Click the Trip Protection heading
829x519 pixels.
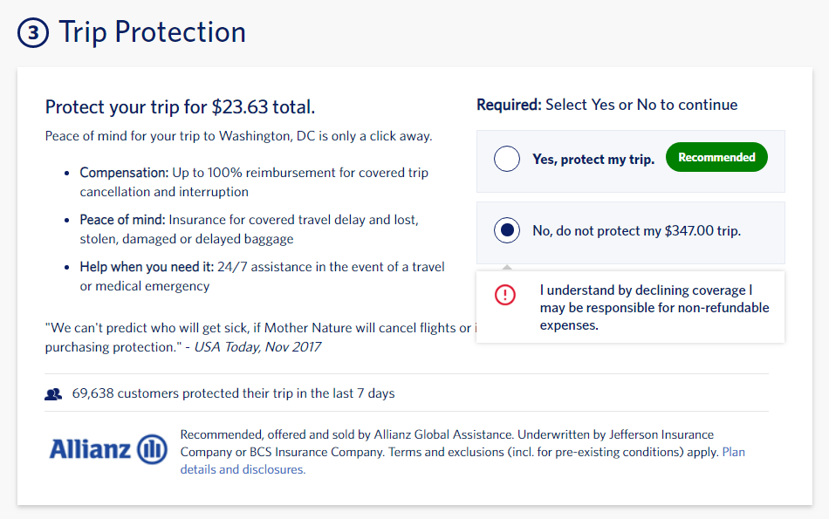coord(152,32)
